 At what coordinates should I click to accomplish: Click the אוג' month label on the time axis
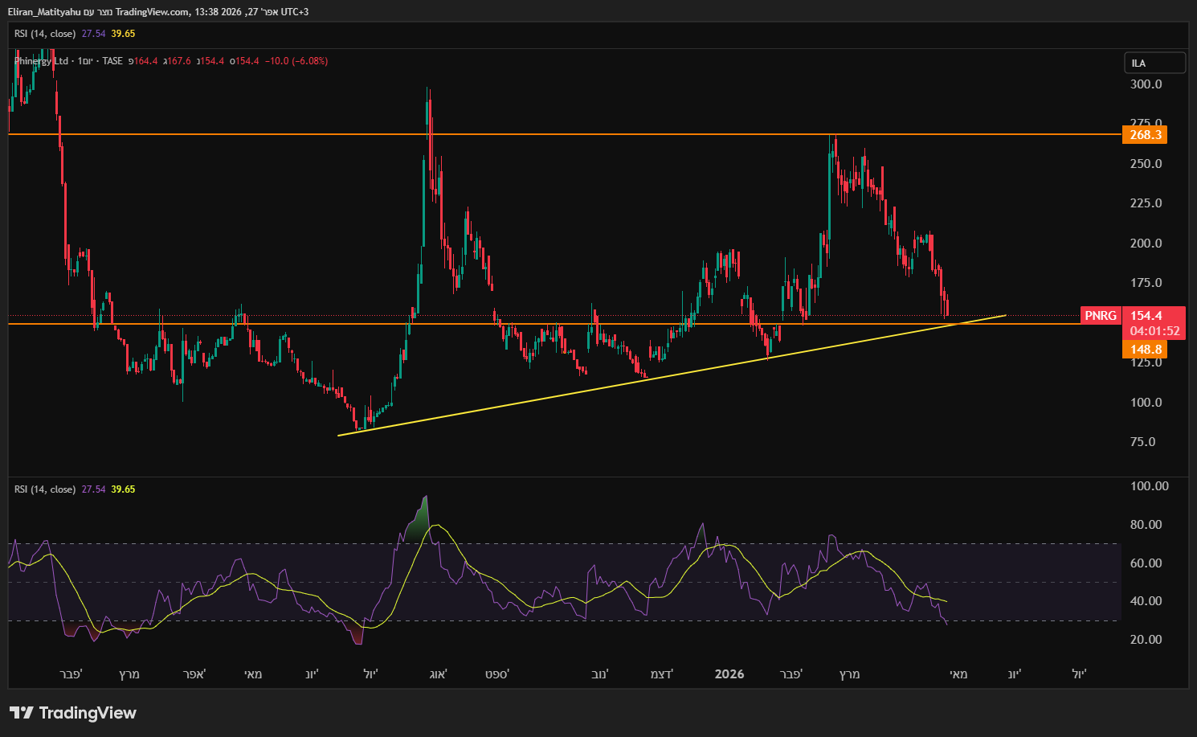(x=438, y=674)
